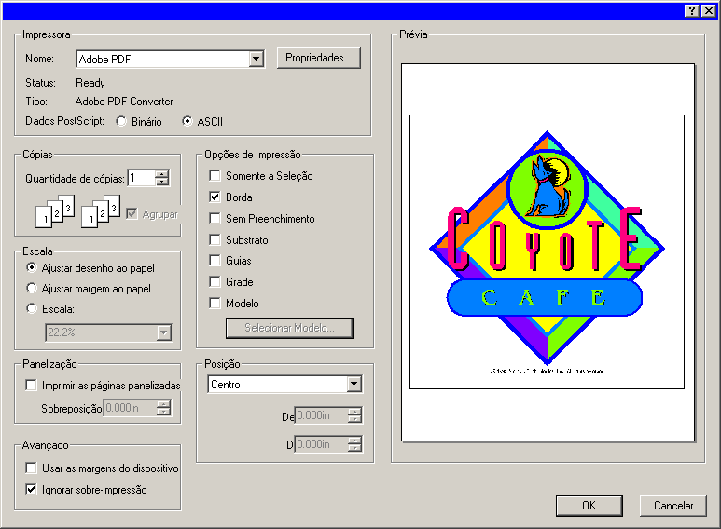
Task: Confirm printing with OK
Action: click(x=589, y=506)
